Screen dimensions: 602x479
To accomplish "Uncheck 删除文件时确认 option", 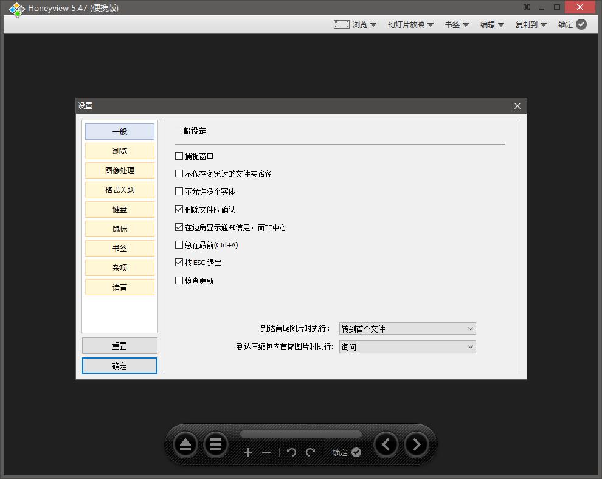I will 179,209.
